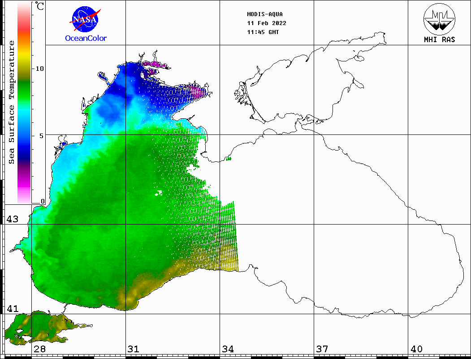Click the °C unit label
The image size is (471, 359).
tap(39, 6)
